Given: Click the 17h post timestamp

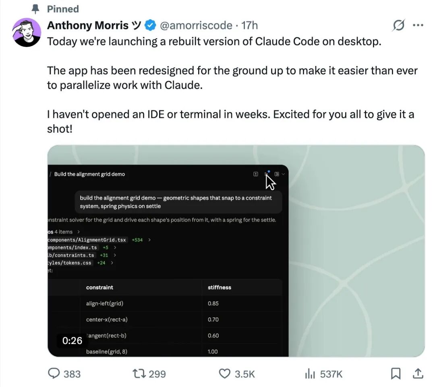Looking at the screenshot, I should pyautogui.click(x=249, y=26).
